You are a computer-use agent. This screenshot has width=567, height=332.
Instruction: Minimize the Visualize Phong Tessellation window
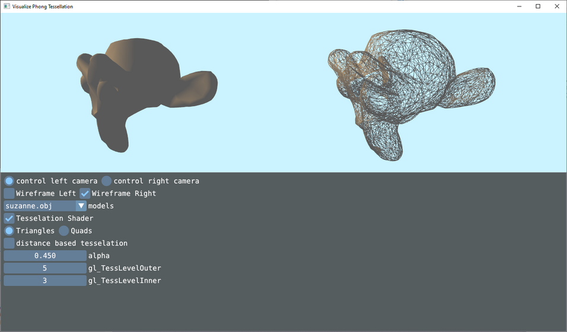tap(519, 7)
